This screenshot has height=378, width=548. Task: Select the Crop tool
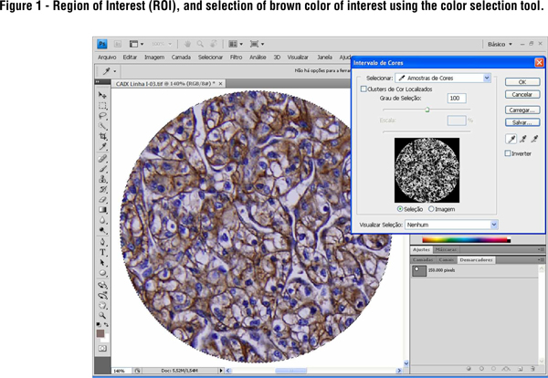(103, 137)
